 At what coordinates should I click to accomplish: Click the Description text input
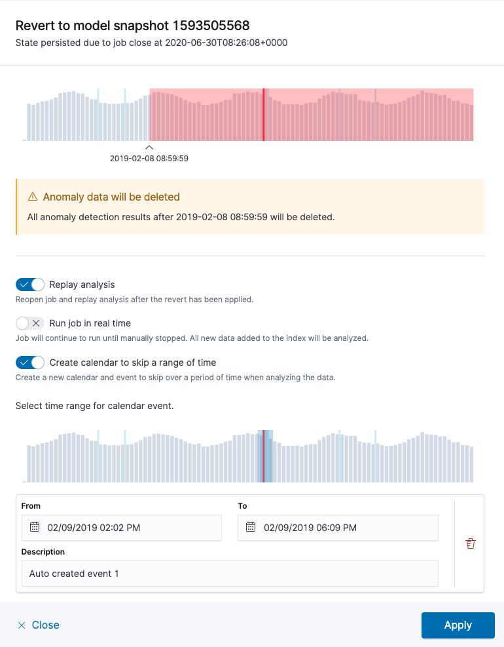coord(230,574)
